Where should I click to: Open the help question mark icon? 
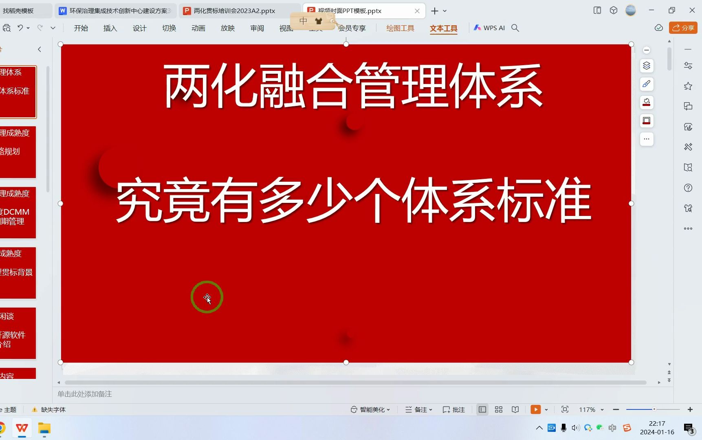[688, 188]
